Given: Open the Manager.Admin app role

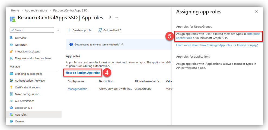Looking at the screenshot, I should (77, 89).
